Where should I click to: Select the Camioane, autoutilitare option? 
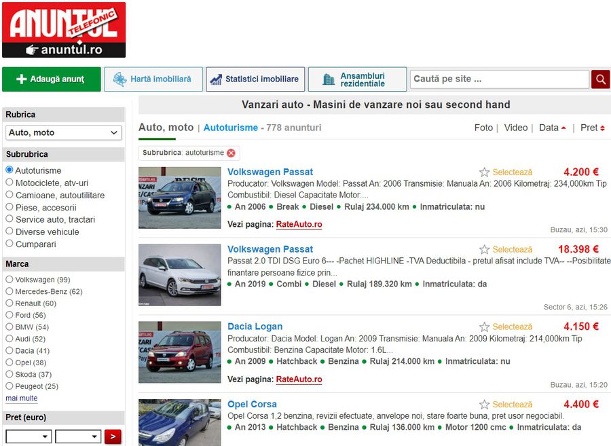[x=8, y=196]
